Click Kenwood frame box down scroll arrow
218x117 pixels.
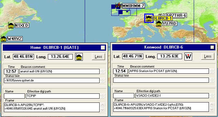pyautogui.click(x=212, y=109)
